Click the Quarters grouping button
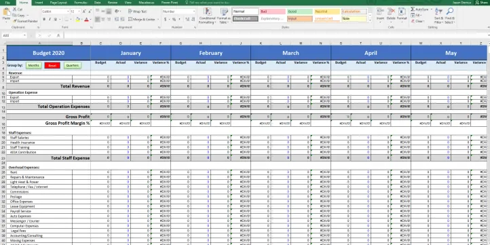This screenshot has width=490, height=245. pos(73,65)
